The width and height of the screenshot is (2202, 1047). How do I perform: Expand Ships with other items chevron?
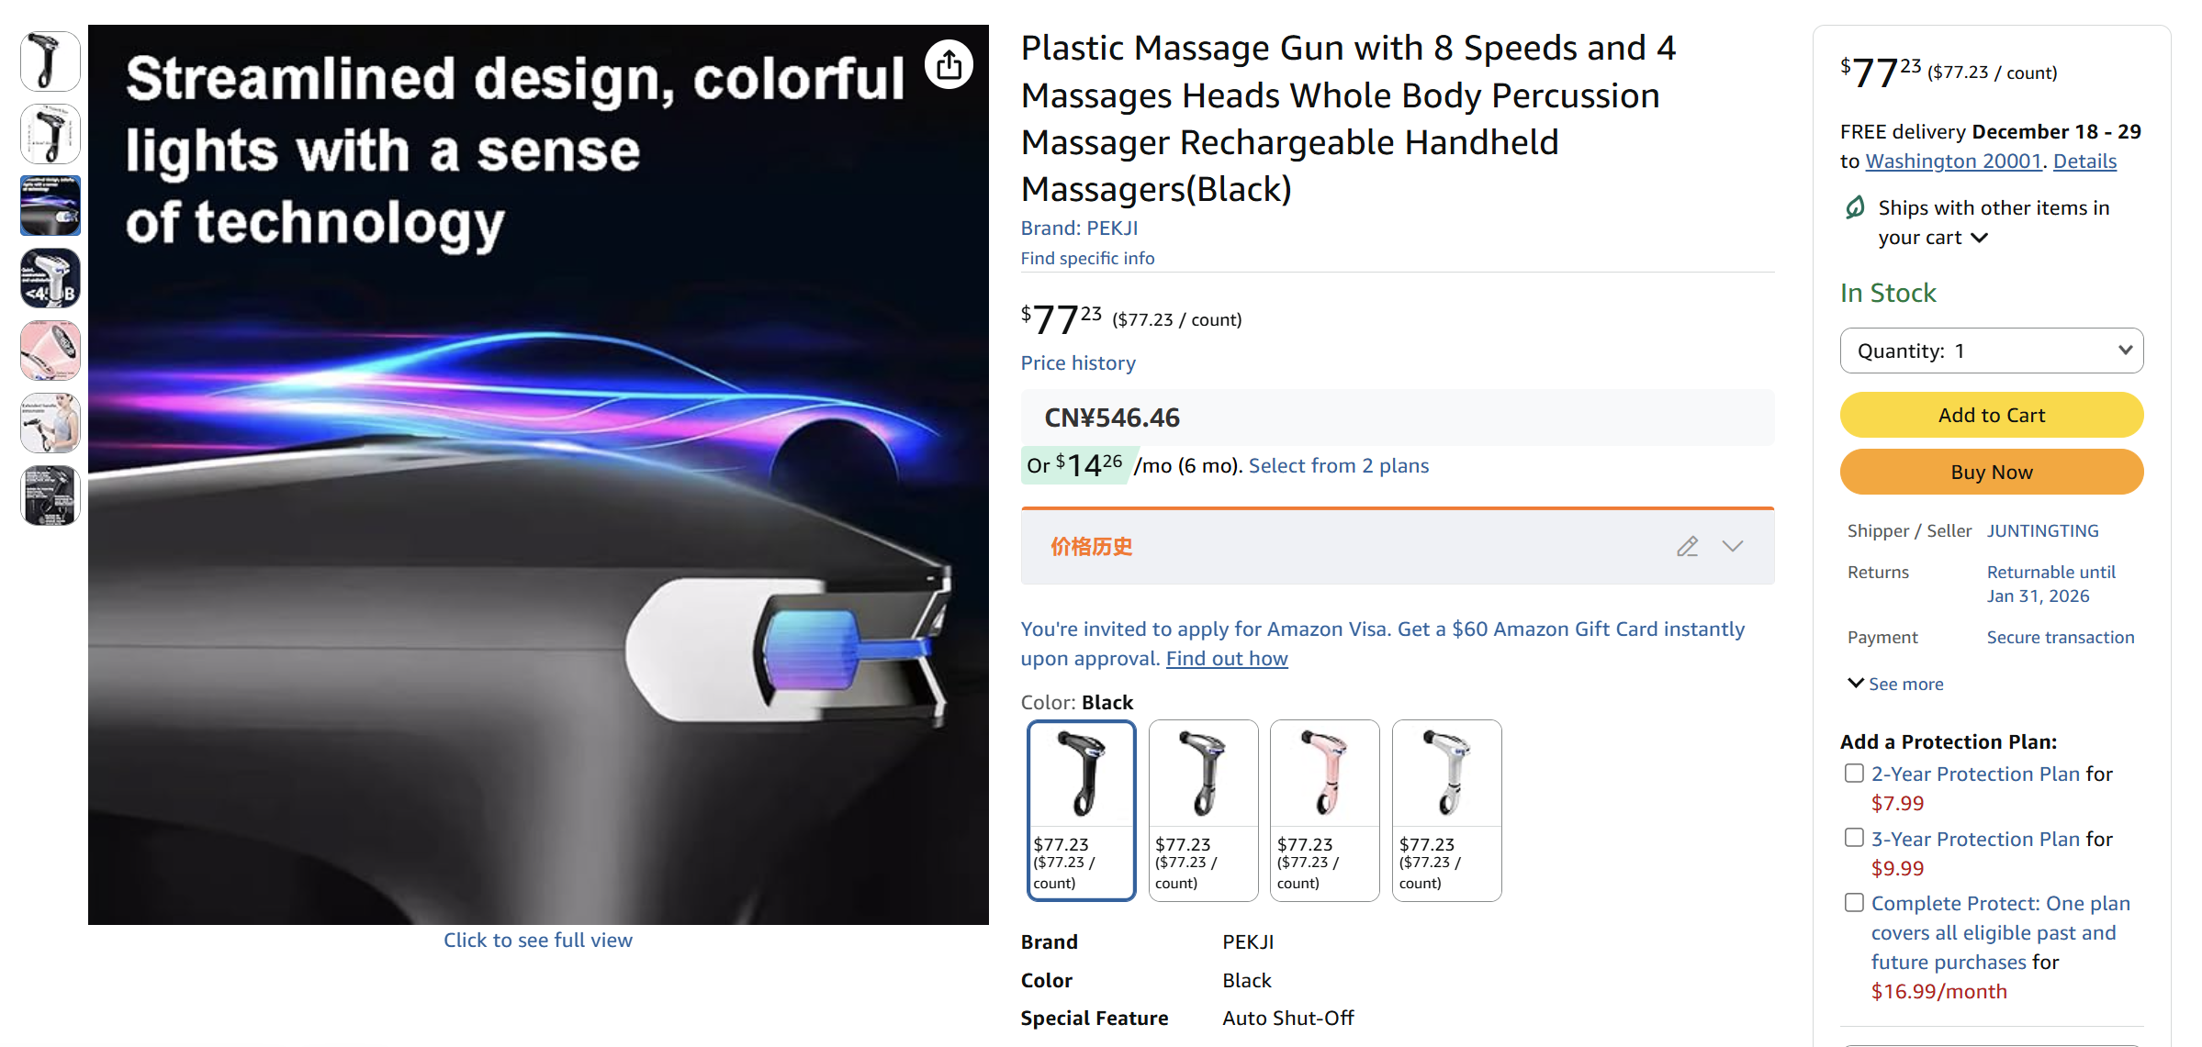[1980, 238]
